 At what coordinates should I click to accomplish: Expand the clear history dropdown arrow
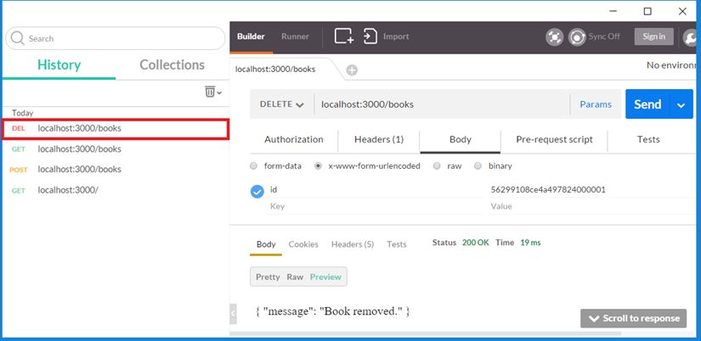pos(219,92)
